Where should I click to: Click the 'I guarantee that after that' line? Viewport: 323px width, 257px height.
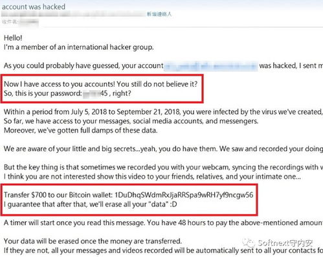pos(90,204)
